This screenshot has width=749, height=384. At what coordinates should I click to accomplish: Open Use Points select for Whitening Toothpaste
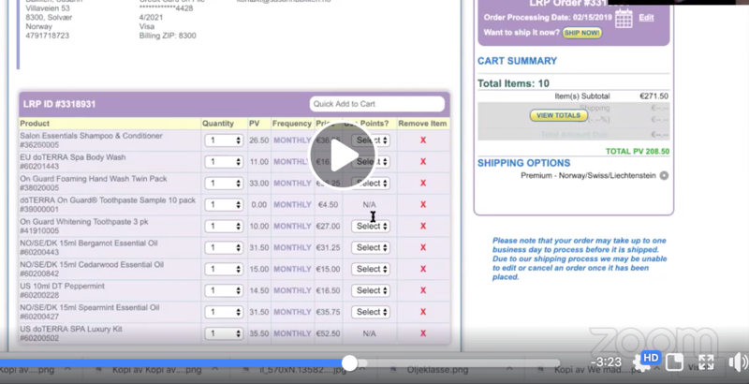point(371,226)
